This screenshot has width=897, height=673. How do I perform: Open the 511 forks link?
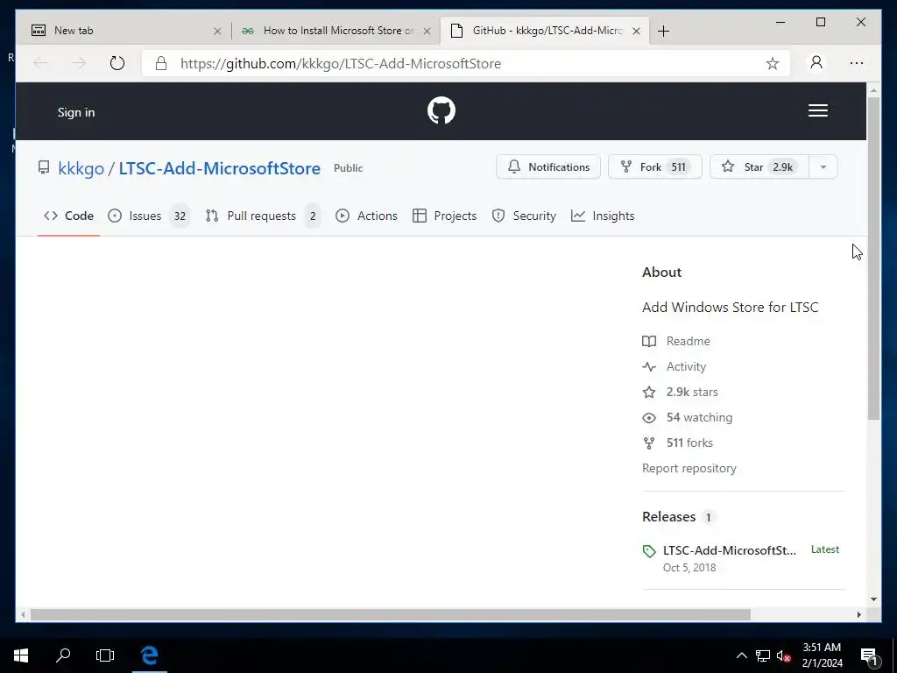(677, 443)
